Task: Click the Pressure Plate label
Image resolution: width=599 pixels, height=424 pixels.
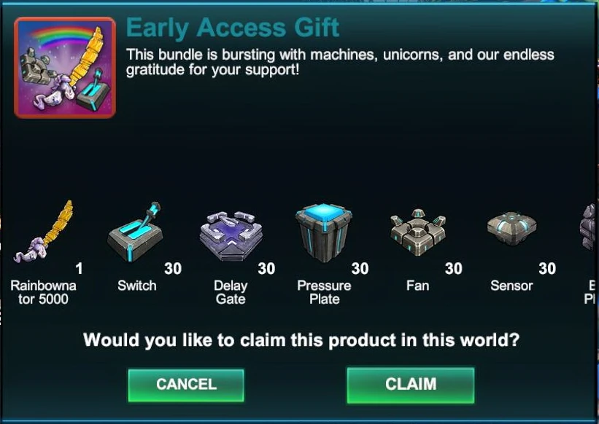Action: (x=325, y=292)
